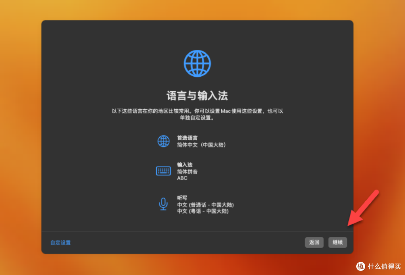
Task: Click the red arrow annotation pointing at 继续
Action: pyautogui.click(x=362, y=208)
